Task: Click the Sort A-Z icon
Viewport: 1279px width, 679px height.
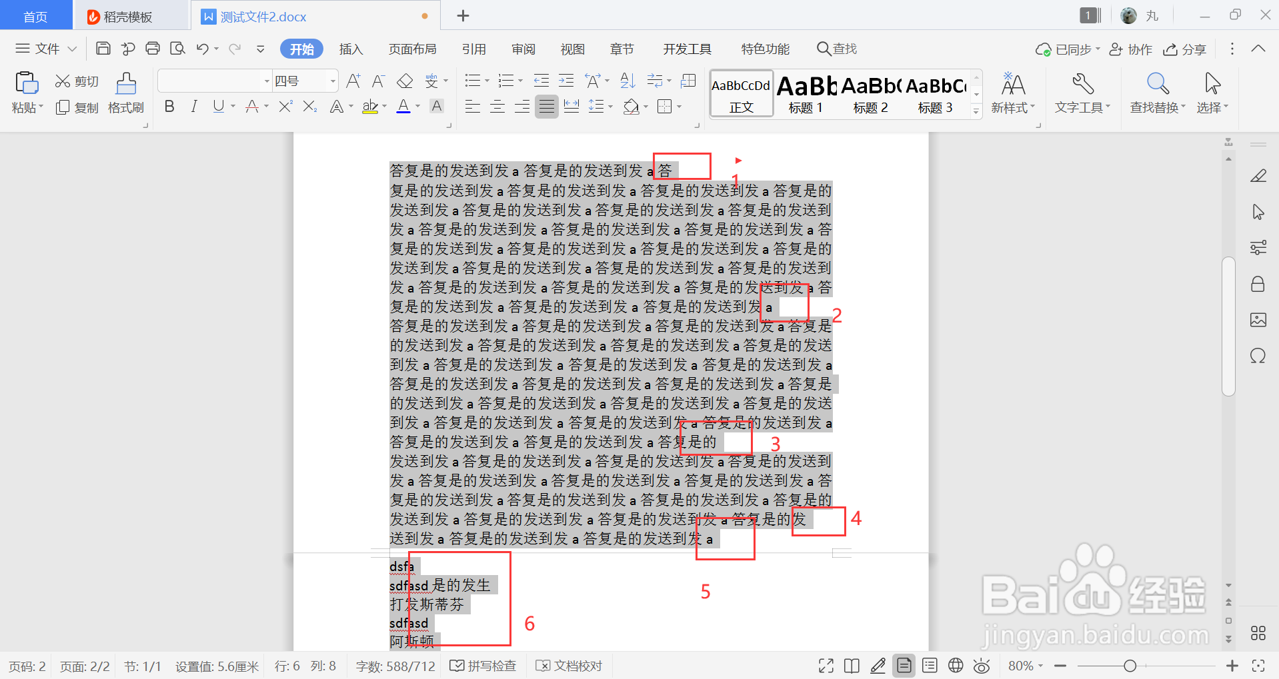Action: [627, 81]
